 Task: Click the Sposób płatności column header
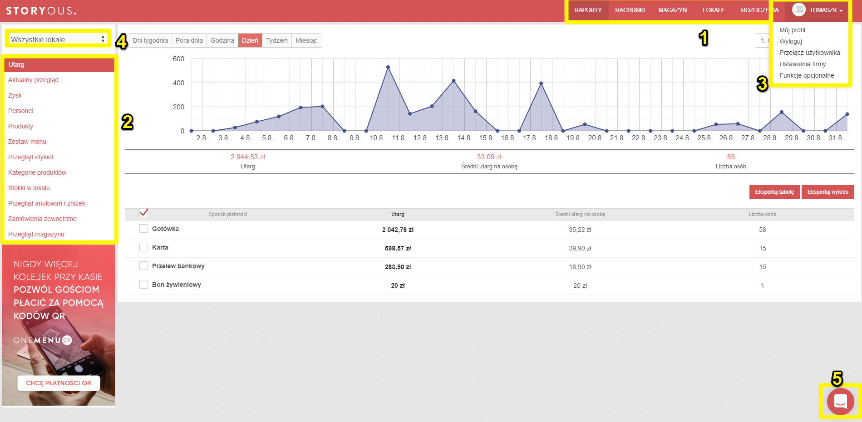[x=228, y=214]
